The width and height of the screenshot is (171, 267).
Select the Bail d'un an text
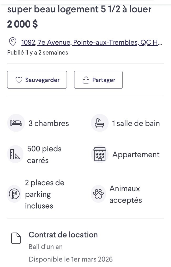[x=45, y=247]
